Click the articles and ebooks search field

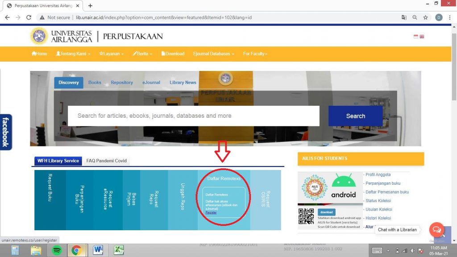pyautogui.click(x=194, y=116)
